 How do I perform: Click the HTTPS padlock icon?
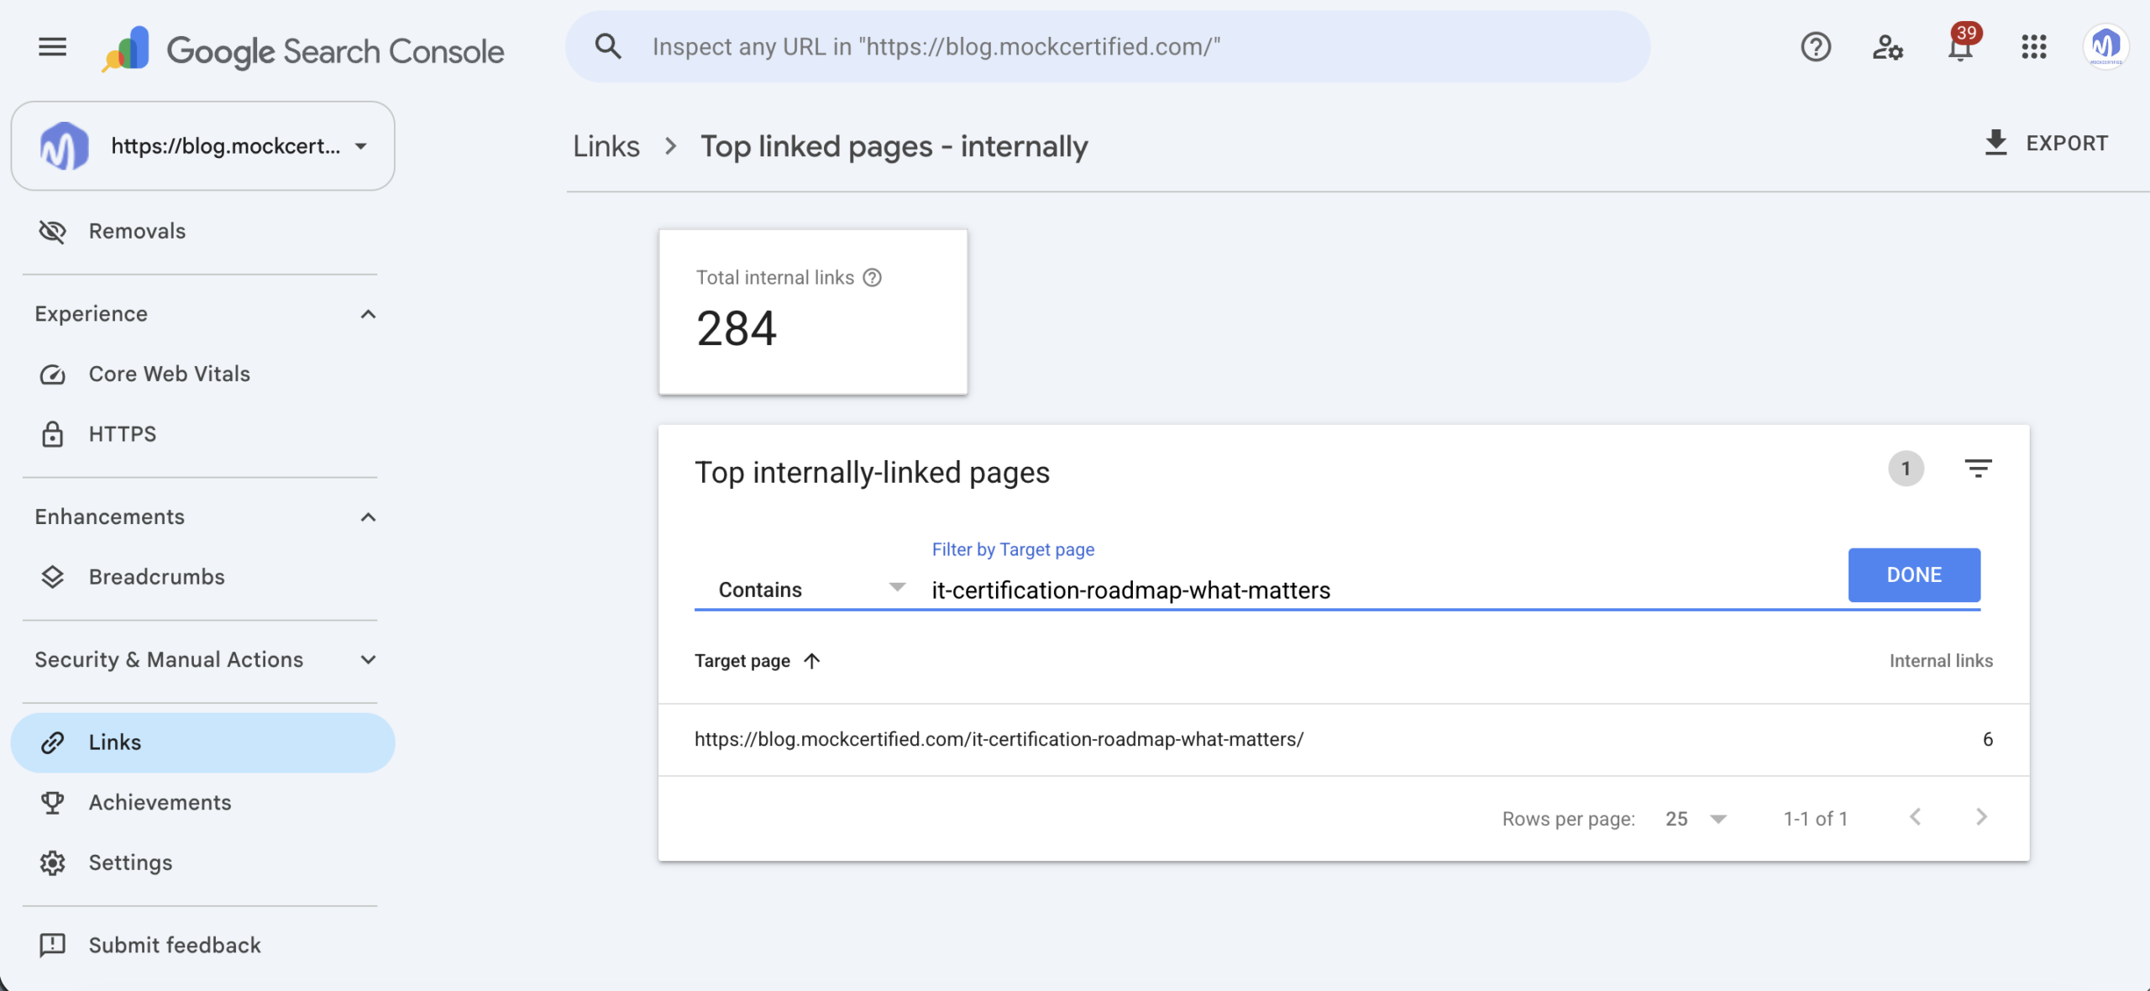53,434
